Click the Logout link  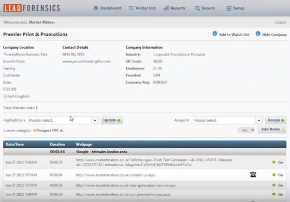pyautogui.click(x=280, y=22)
